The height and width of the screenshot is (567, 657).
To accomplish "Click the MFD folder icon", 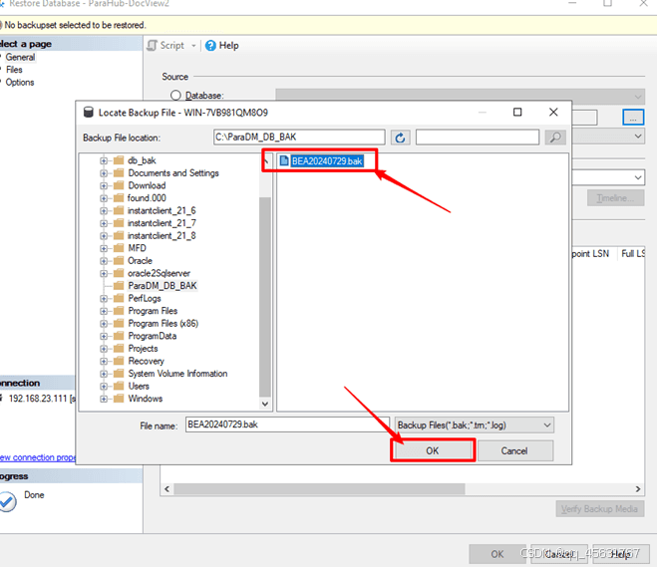I will (x=119, y=248).
